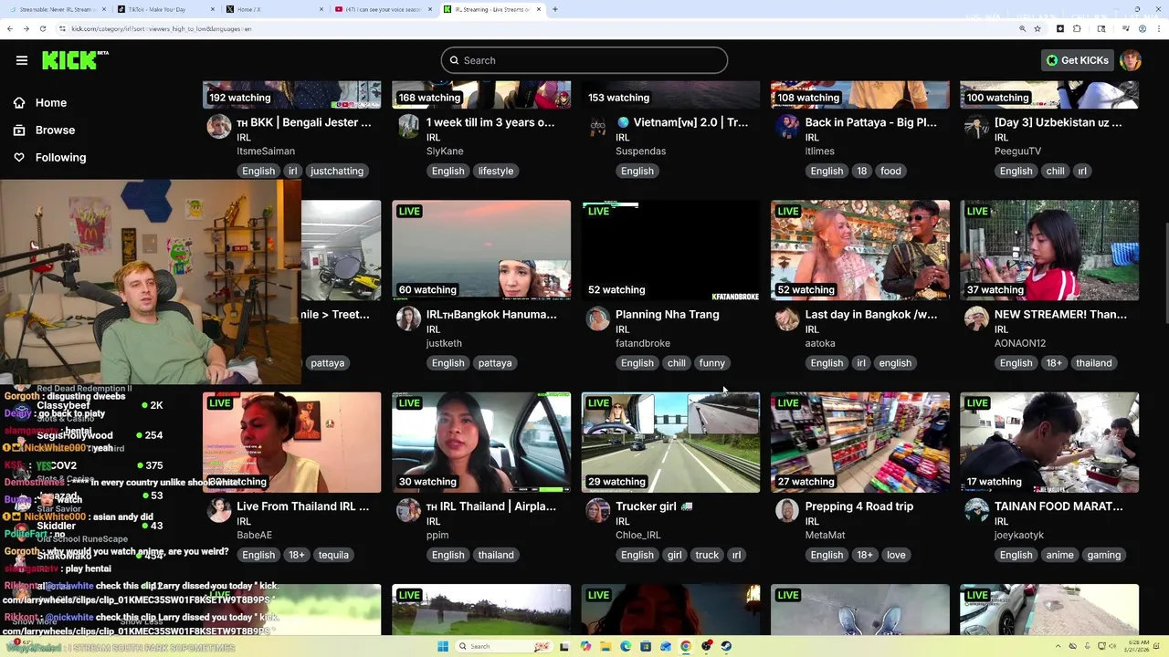Click the food tag on Itlimes
Image resolution: width=1169 pixels, height=657 pixels.
point(890,171)
